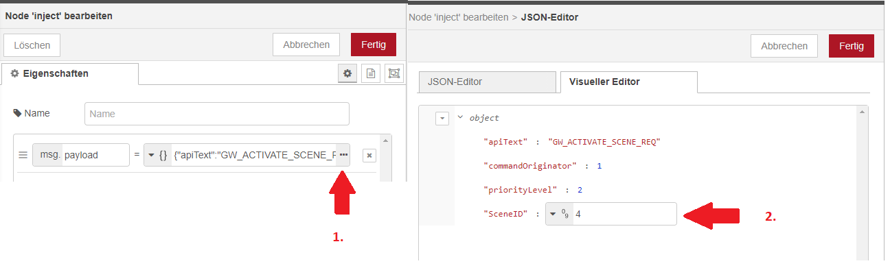Remove the msg.payload property row
This screenshot has width=890, height=268.
[369, 156]
